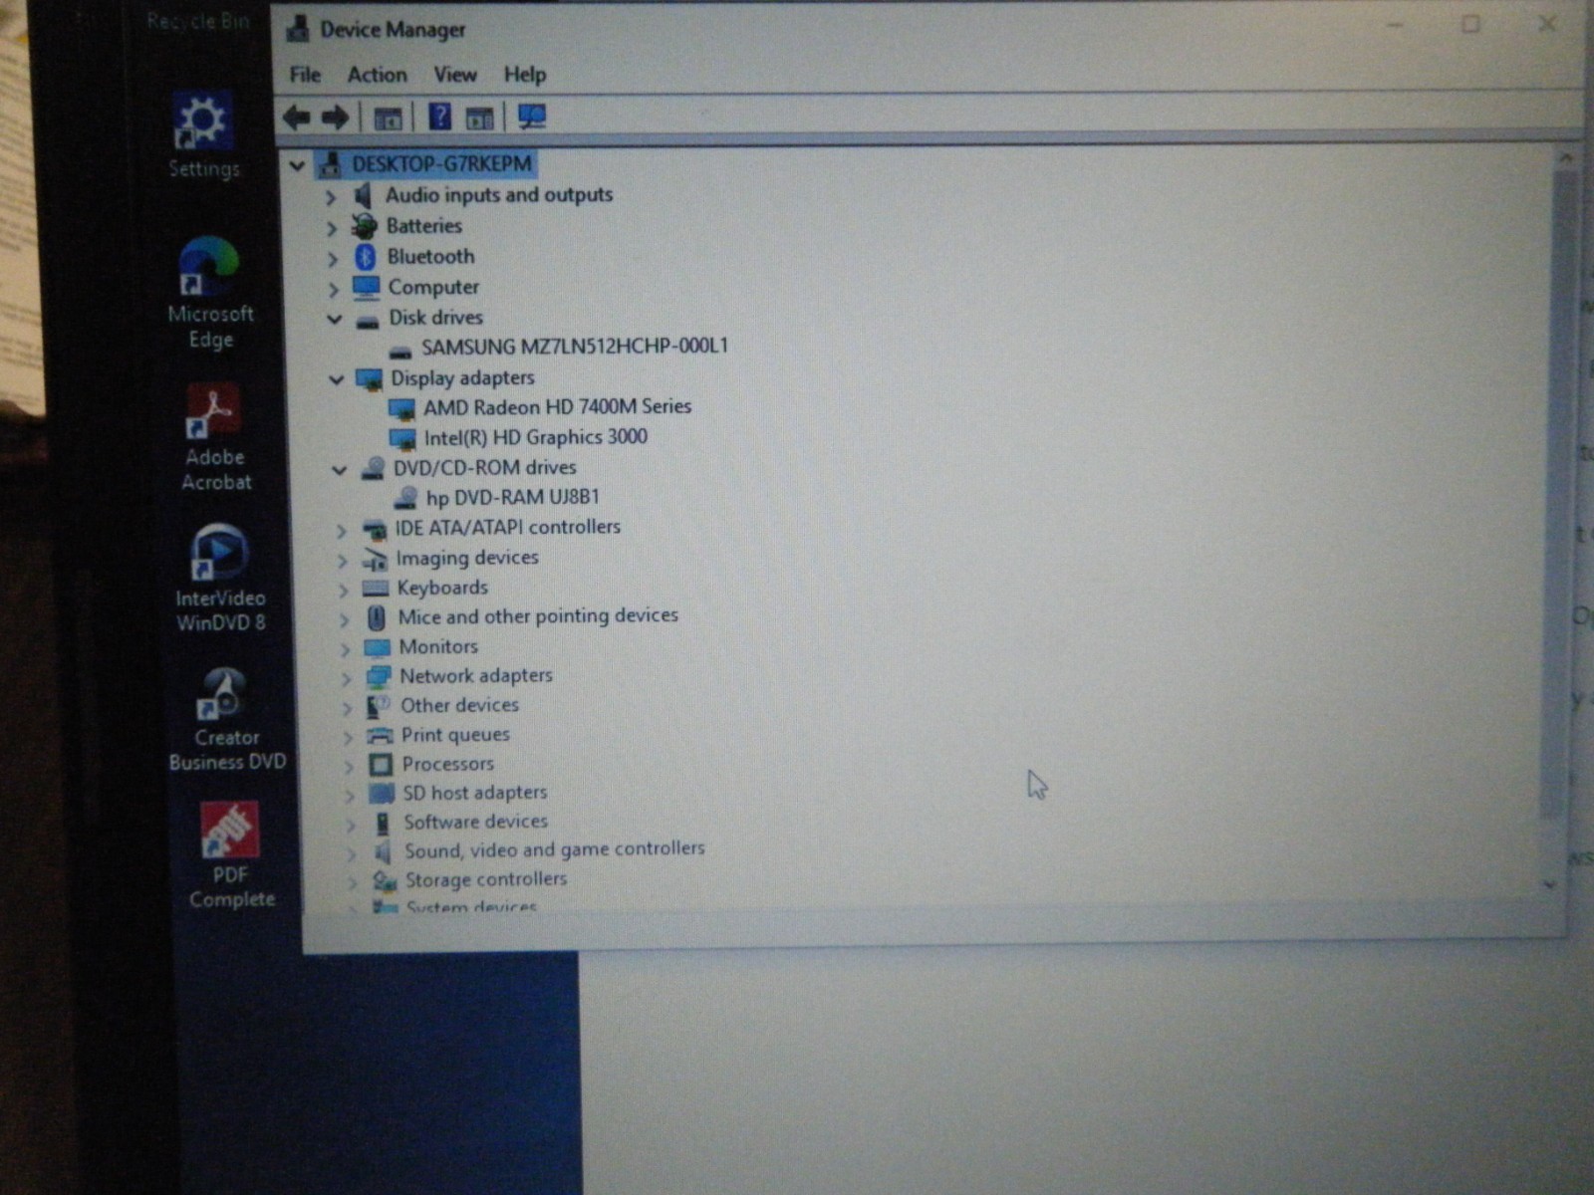1594x1195 pixels.
Task: Click Scan for hardware changes monitor icon
Action: pyautogui.click(x=532, y=118)
